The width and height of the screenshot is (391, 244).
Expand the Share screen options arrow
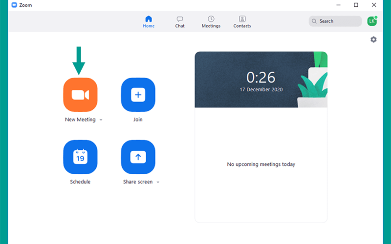[x=158, y=182]
